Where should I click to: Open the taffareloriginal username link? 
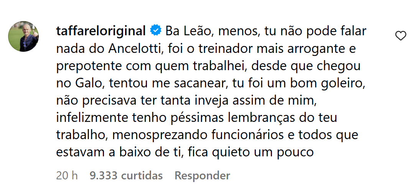(x=100, y=31)
